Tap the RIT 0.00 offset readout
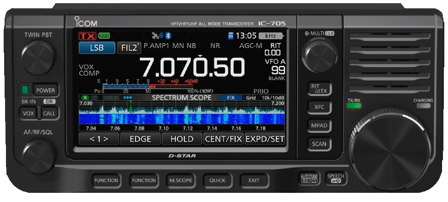This screenshot has height=202, width=448. coord(273,49)
